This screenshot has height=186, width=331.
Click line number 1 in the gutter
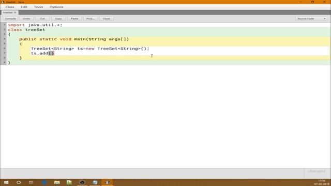(4, 25)
